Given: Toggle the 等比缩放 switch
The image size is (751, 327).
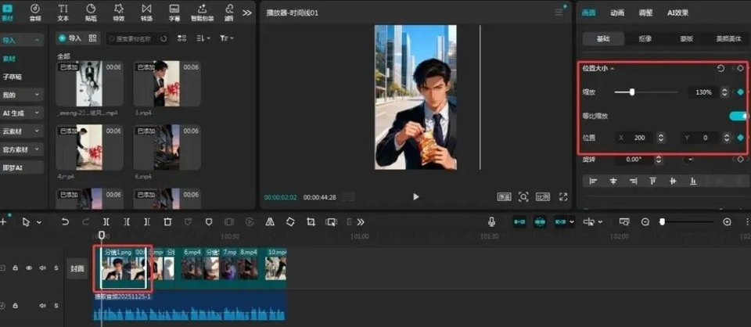Looking at the screenshot, I should [x=738, y=116].
